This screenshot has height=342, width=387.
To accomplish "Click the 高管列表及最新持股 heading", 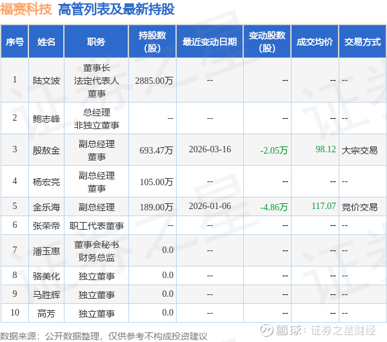I will (x=116, y=10).
